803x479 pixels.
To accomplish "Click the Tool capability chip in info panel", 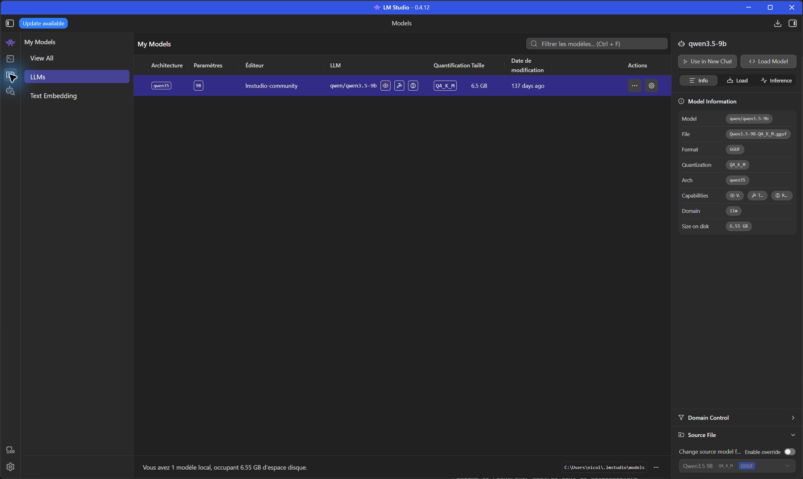I will coord(758,196).
